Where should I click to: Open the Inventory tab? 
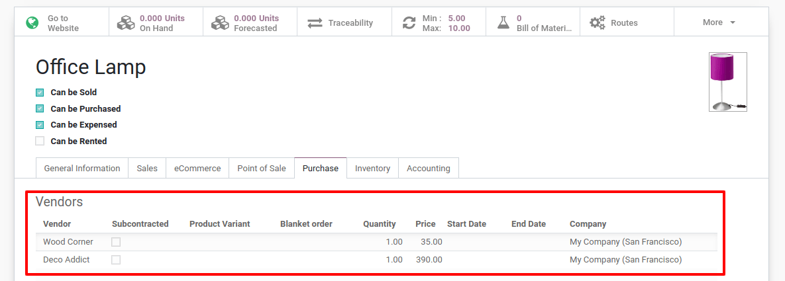[372, 169]
